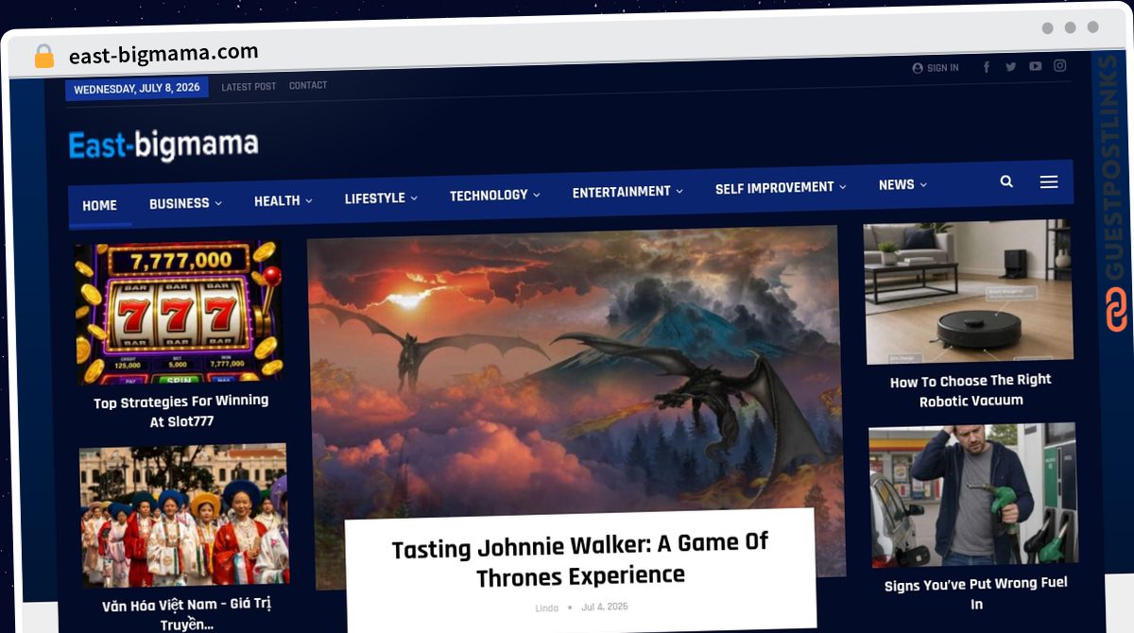Expand the Self Improvement menu chevron
Screen dimensions: 1134x633
pyautogui.click(x=843, y=187)
